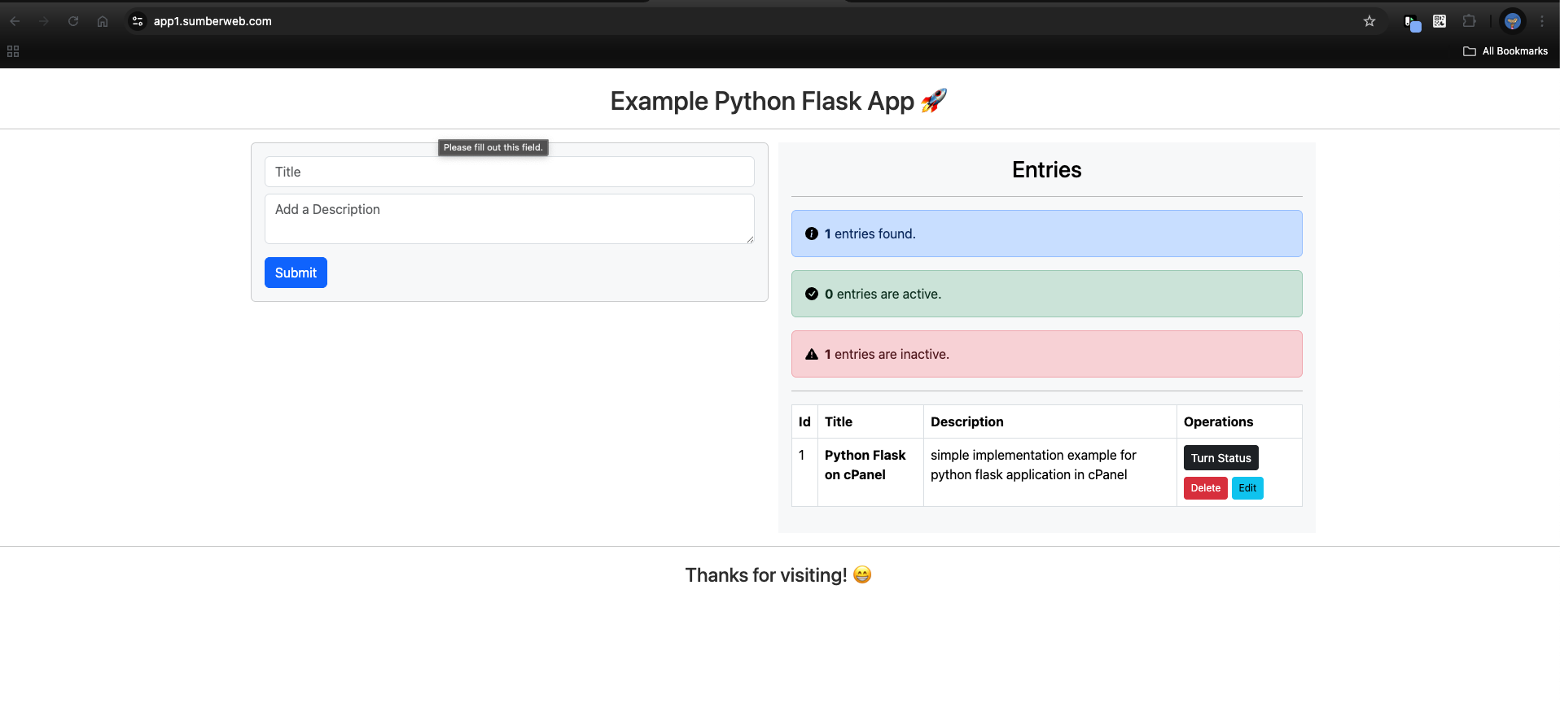
Task: Click the browser forward arrow
Action: coord(44,21)
